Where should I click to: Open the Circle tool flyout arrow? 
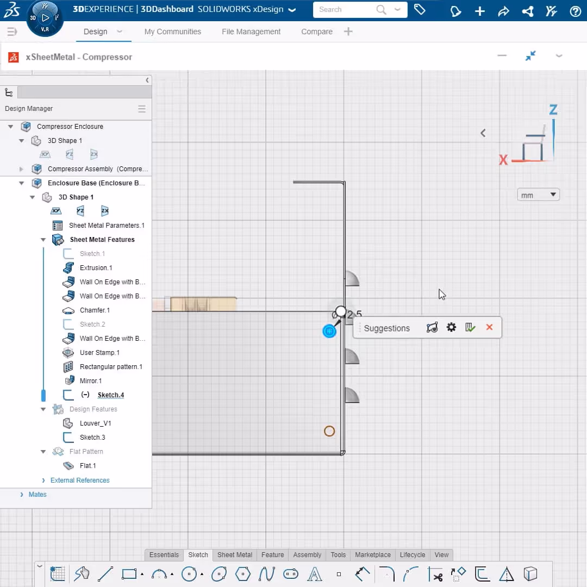(x=202, y=574)
